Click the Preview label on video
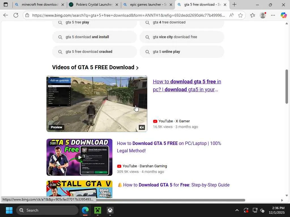The width and height of the screenshot is (290, 217). pos(56,127)
